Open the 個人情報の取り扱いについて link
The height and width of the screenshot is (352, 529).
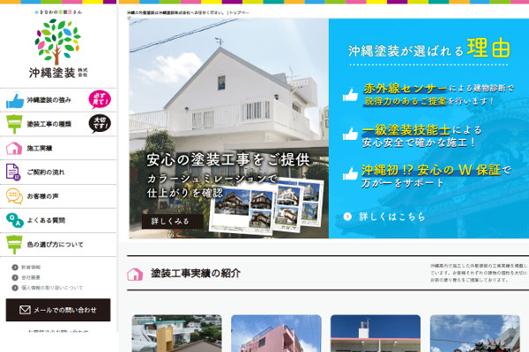tap(52, 288)
